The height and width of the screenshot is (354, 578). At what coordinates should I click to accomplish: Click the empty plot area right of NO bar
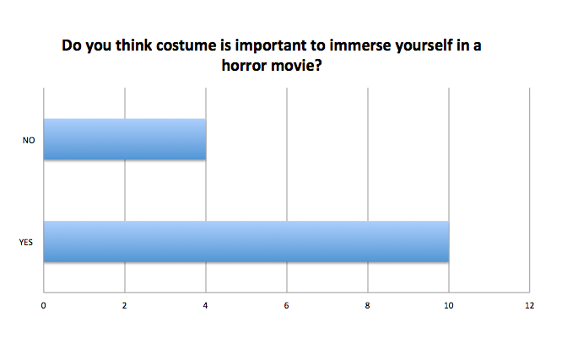pyautogui.click(x=368, y=139)
